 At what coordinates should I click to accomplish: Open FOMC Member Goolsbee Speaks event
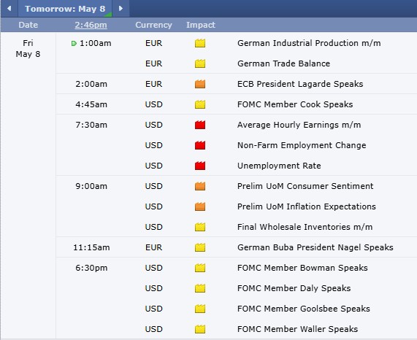click(304, 309)
